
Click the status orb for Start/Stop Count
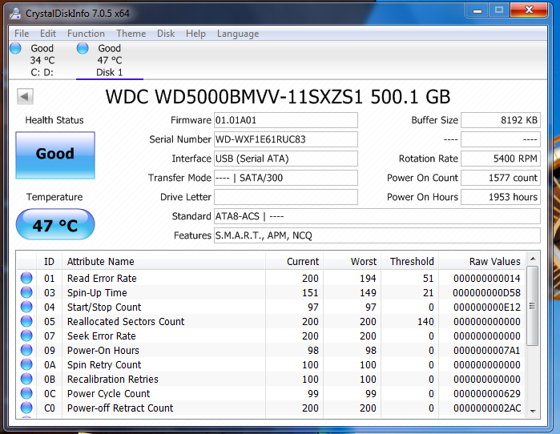pyautogui.click(x=26, y=307)
